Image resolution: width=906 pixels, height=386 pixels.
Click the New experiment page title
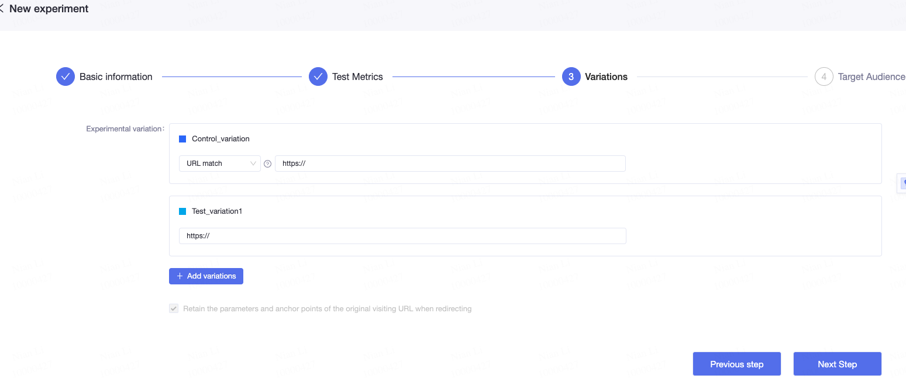tap(49, 9)
